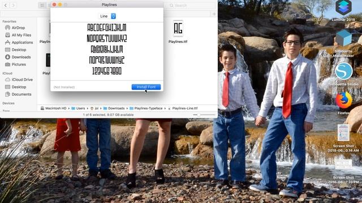Select Screen Shot 0.14 AM file

click(x=343, y=138)
